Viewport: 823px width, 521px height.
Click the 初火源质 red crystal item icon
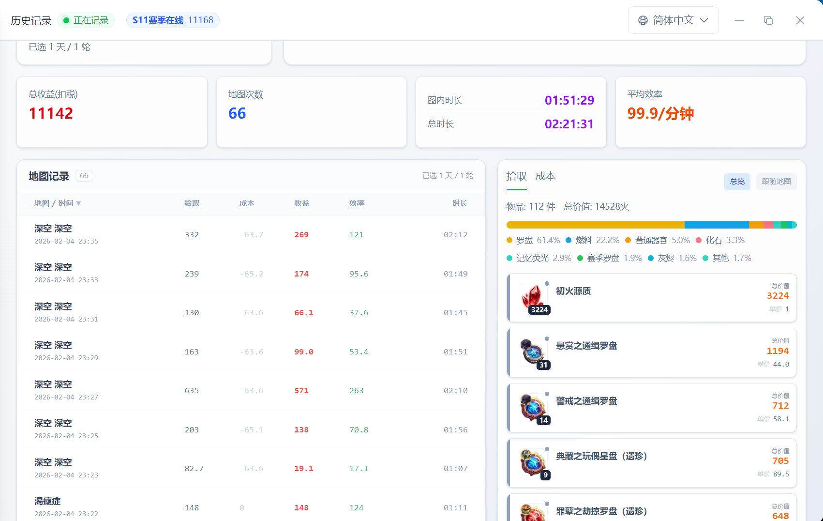coord(533,297)
